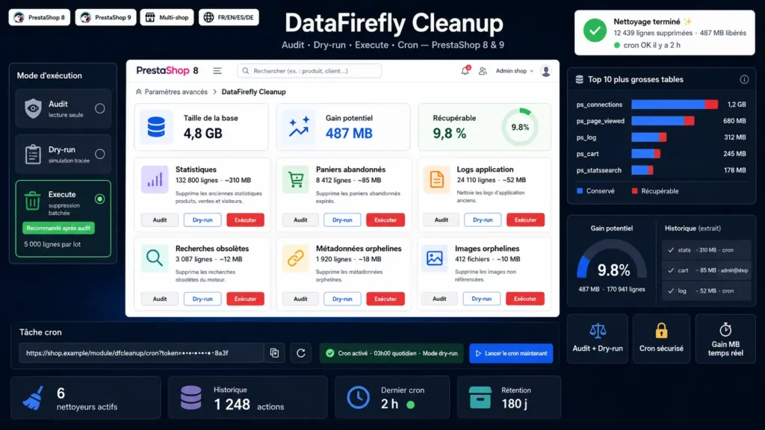Select the Audit lecture seule radio button
The width and height of the screenshot is (765, 430).
pos(99,108)
